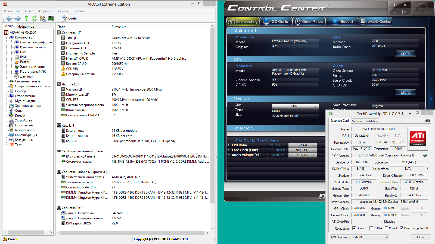Click the question mark beside Bus Interface
The width and height of the screenshot is (435, 244).
[x=427, y=169]
